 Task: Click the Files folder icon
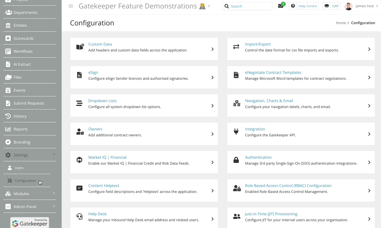(8, 77)
